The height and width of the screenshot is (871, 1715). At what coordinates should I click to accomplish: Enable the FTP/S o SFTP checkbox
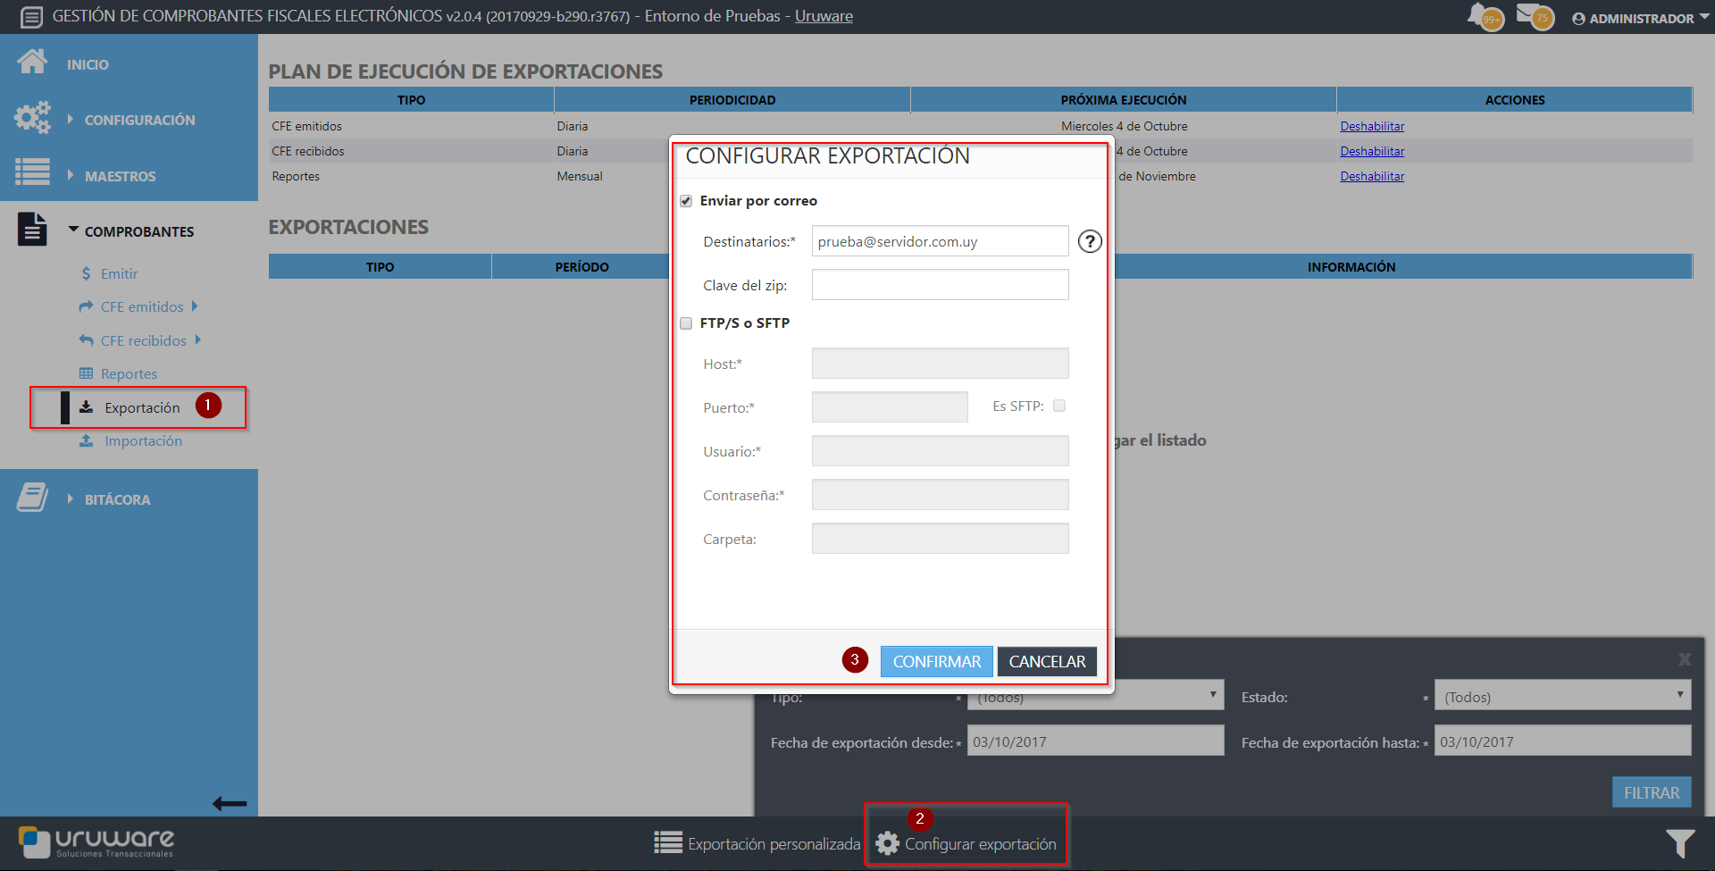tap(686, 323)
